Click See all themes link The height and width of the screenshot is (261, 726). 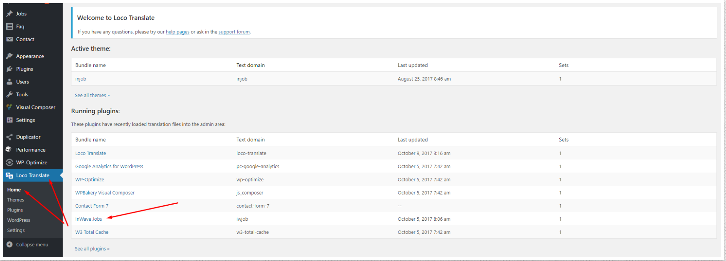coord(92,95)
